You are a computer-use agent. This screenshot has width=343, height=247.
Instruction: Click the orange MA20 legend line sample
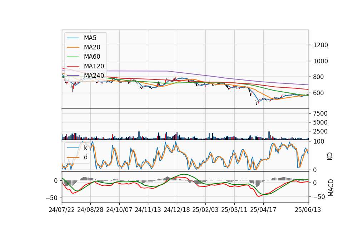[73, 47]
